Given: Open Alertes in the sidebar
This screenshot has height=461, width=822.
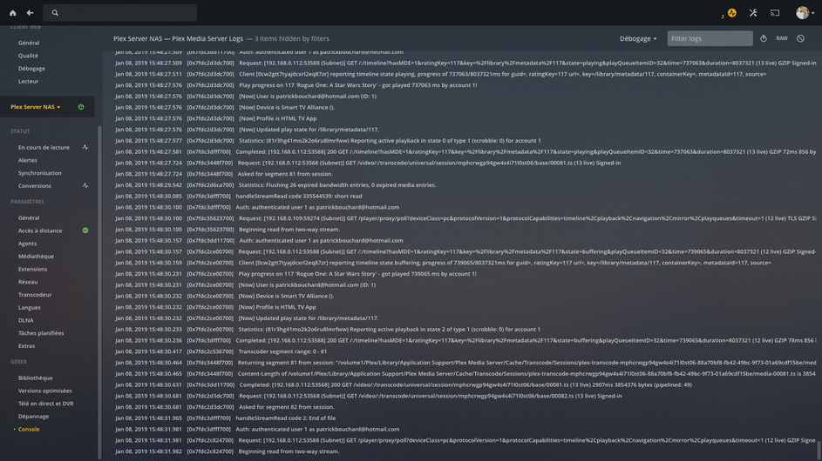Looking at the screenshot, I should (28, 160).
